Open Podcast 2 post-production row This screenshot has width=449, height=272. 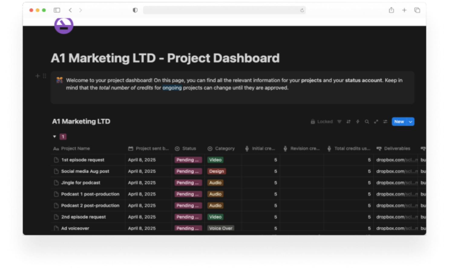coord(90,206)
